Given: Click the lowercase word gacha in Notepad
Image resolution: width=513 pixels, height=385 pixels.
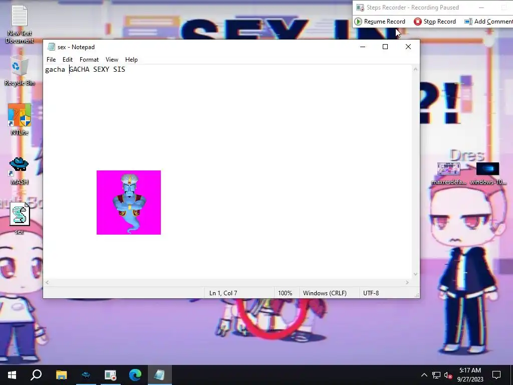Looking at the screenshot, I should click(x=55, y=69).
